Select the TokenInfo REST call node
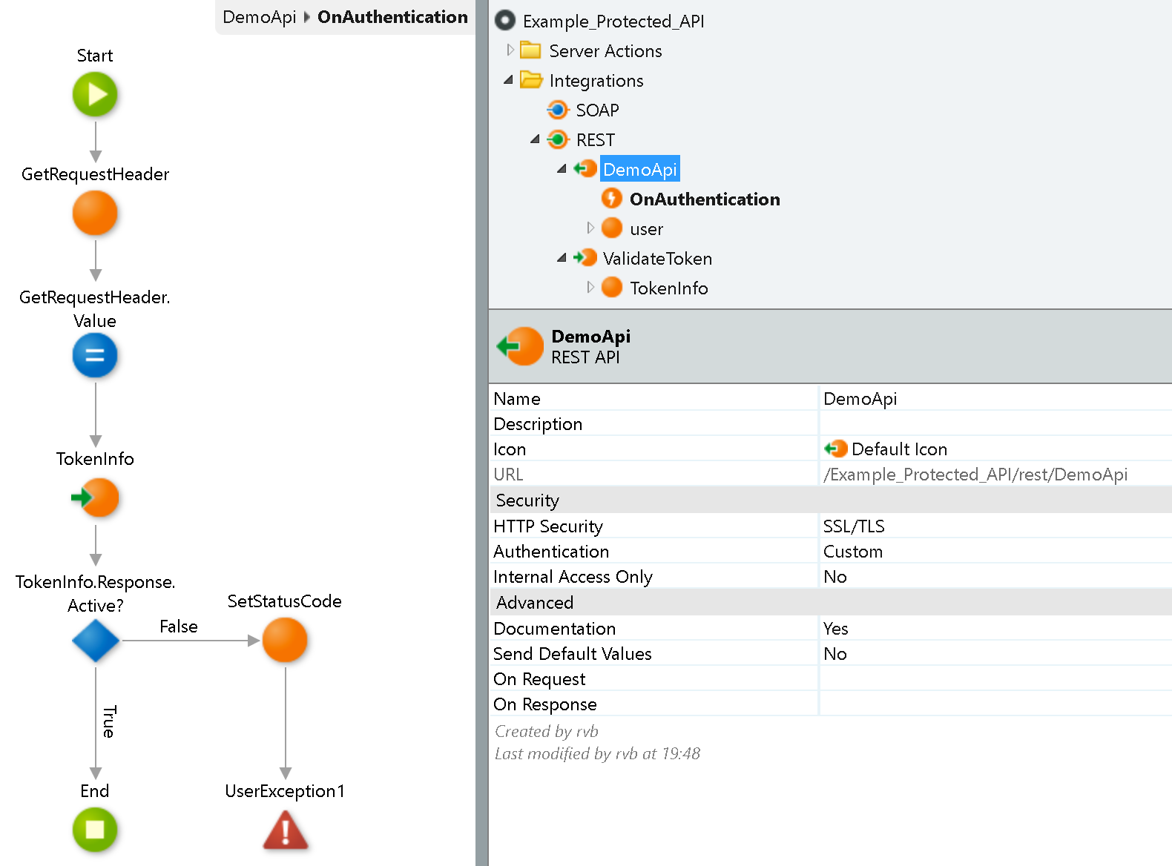Screen dimensions: 1172x866 (x=95, y=498)
